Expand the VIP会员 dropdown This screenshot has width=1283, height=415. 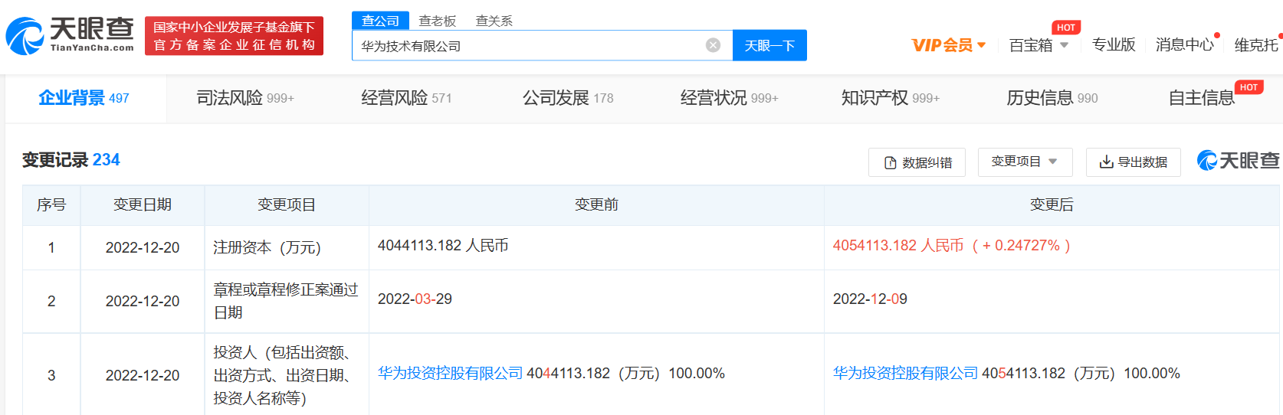pos(949,45)
